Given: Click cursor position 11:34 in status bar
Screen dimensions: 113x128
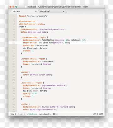Looking at the screenshot, I should click(x=55, y=114).
